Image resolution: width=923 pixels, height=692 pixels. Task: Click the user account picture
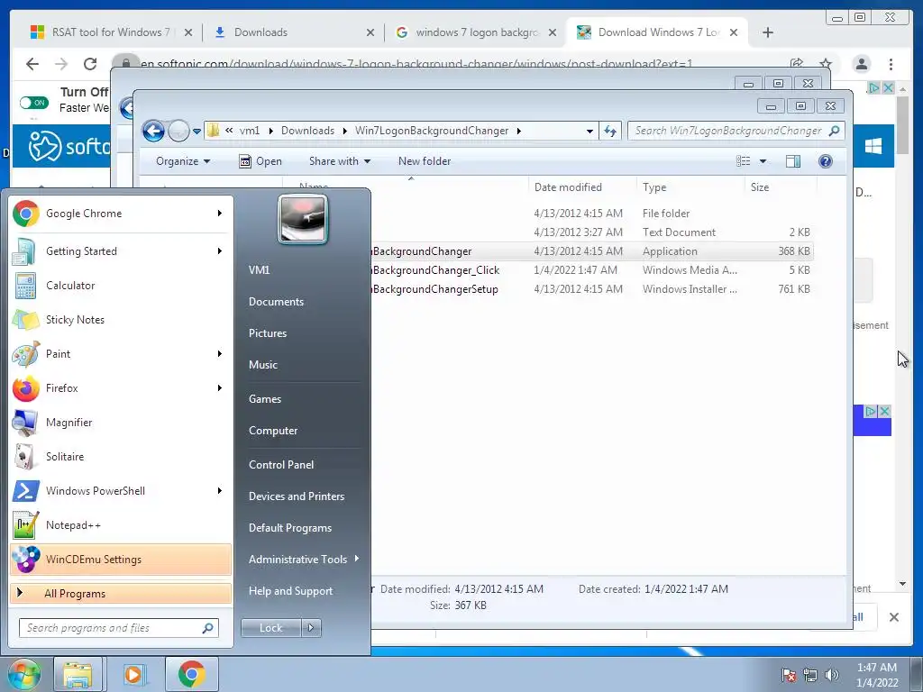303,219
